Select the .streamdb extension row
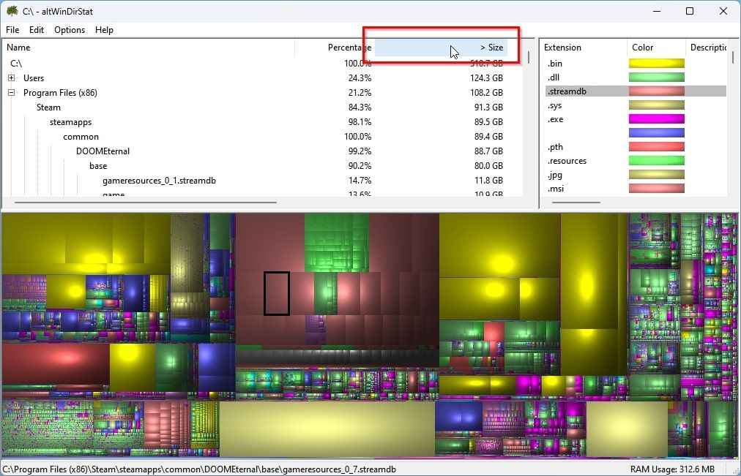741x476 pixels. coord(567,91)
